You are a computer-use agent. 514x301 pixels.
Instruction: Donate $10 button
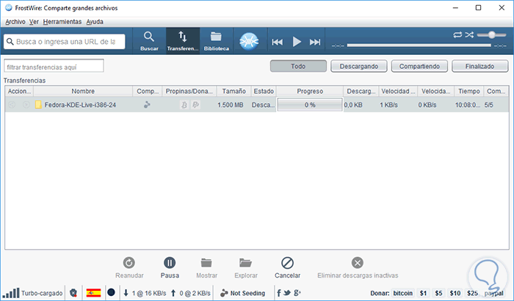coord(455,293)
